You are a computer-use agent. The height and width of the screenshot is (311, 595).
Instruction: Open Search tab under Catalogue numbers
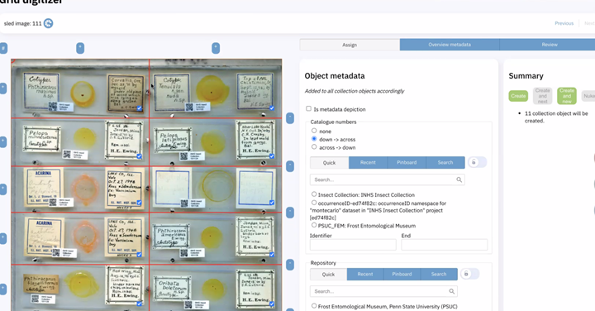coord(445,162)
